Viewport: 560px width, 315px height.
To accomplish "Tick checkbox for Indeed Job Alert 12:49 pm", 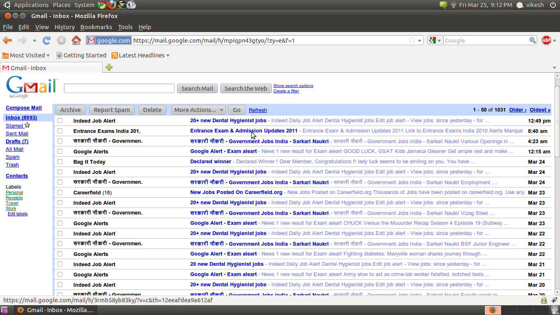I will coord(60,121).
